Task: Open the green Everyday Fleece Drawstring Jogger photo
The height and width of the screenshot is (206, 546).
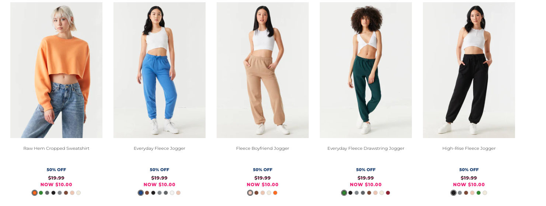Action: 366,70
